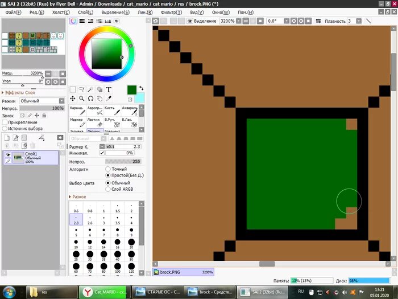
Task: Select the shape tool icon
Action: click(100, 89)
